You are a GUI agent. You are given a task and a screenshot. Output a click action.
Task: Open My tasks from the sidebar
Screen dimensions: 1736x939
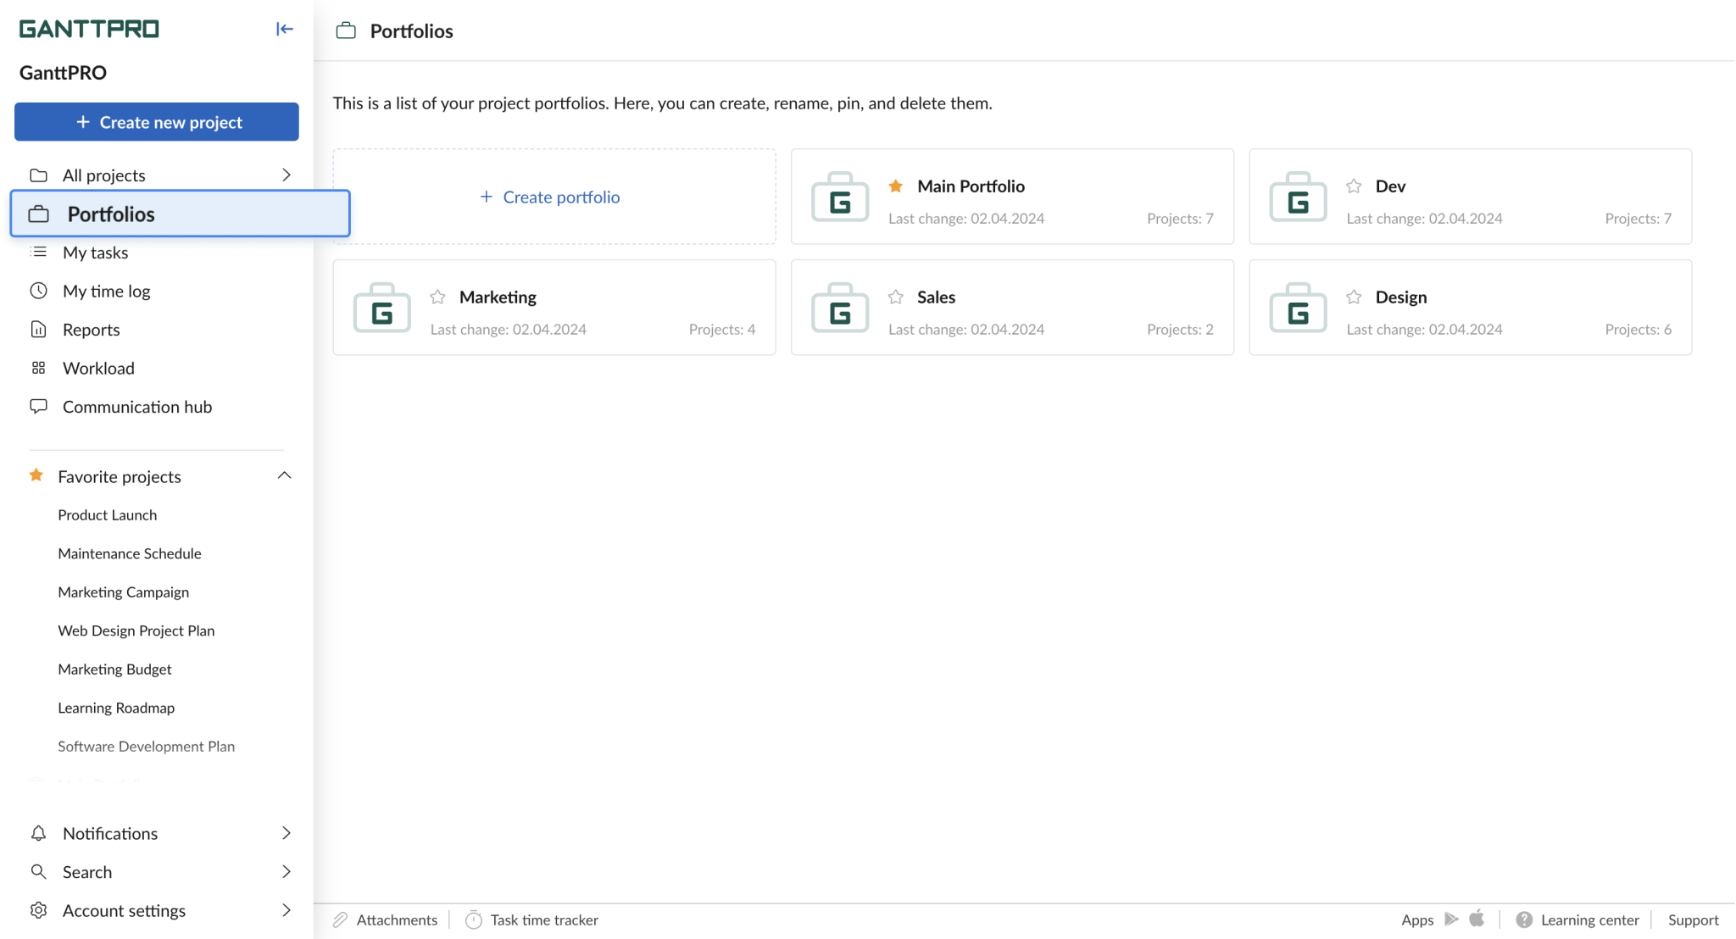pyautogui.click(x=95, y=252)
